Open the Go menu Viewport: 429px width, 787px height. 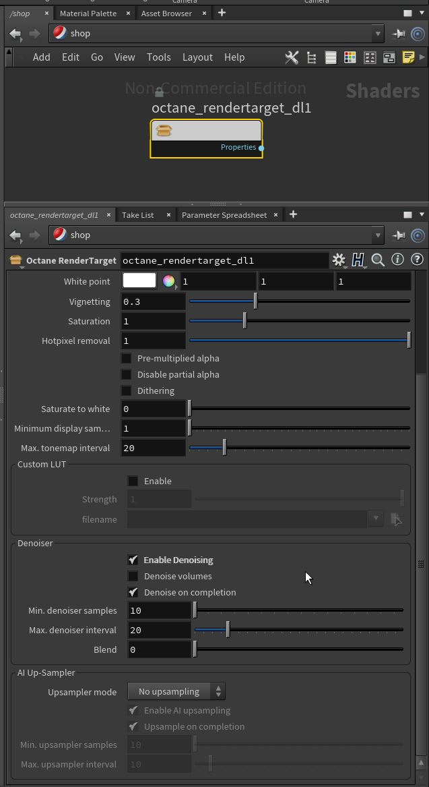coord(97,57)
